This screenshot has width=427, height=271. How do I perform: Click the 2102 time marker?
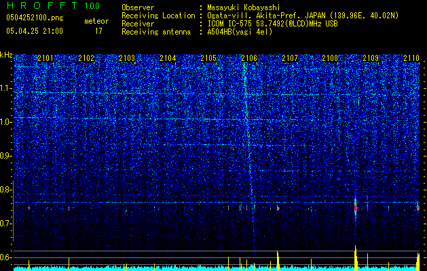click(86, 58)
